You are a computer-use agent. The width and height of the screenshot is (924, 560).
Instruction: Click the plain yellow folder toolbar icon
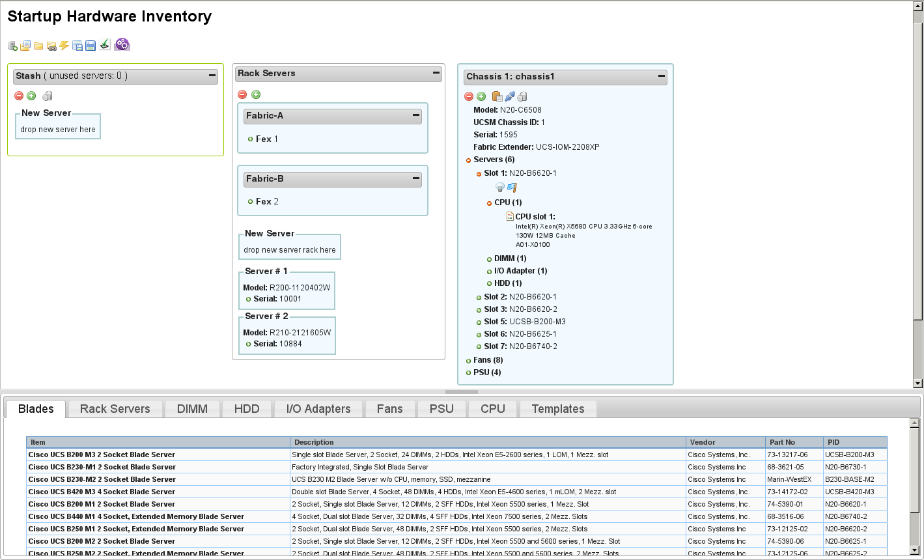pyautogui.click(x=38, y=46)
